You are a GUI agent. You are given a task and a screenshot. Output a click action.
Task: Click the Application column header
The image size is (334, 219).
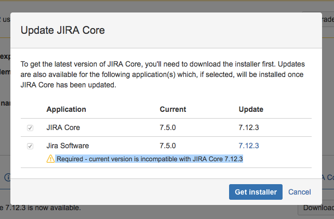click(66, 109)
